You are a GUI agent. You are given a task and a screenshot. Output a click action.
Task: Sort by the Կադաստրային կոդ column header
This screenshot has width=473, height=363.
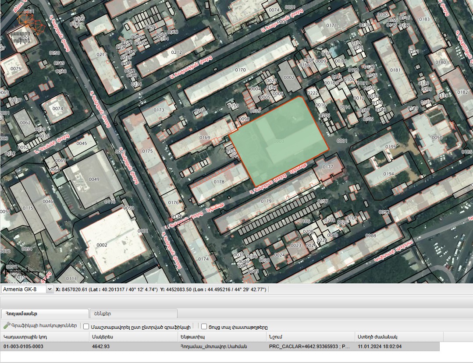coord(45,336)
